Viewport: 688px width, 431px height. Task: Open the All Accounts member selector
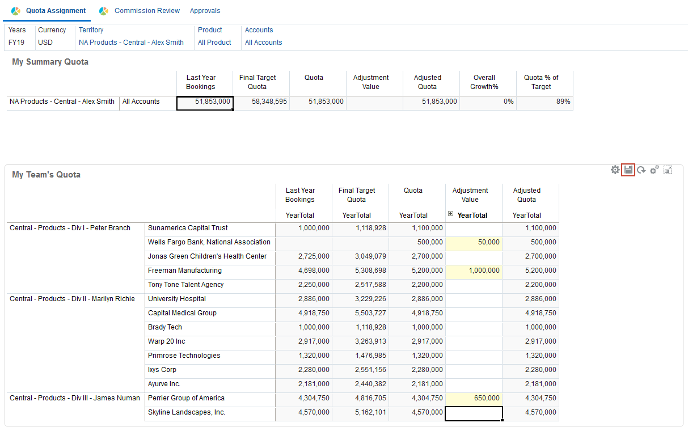pos(263,43)
